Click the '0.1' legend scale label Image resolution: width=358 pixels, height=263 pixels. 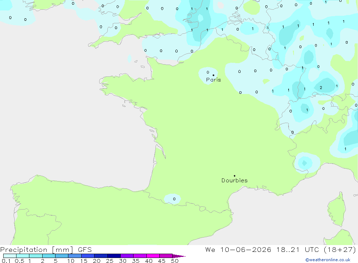(6, 261)
